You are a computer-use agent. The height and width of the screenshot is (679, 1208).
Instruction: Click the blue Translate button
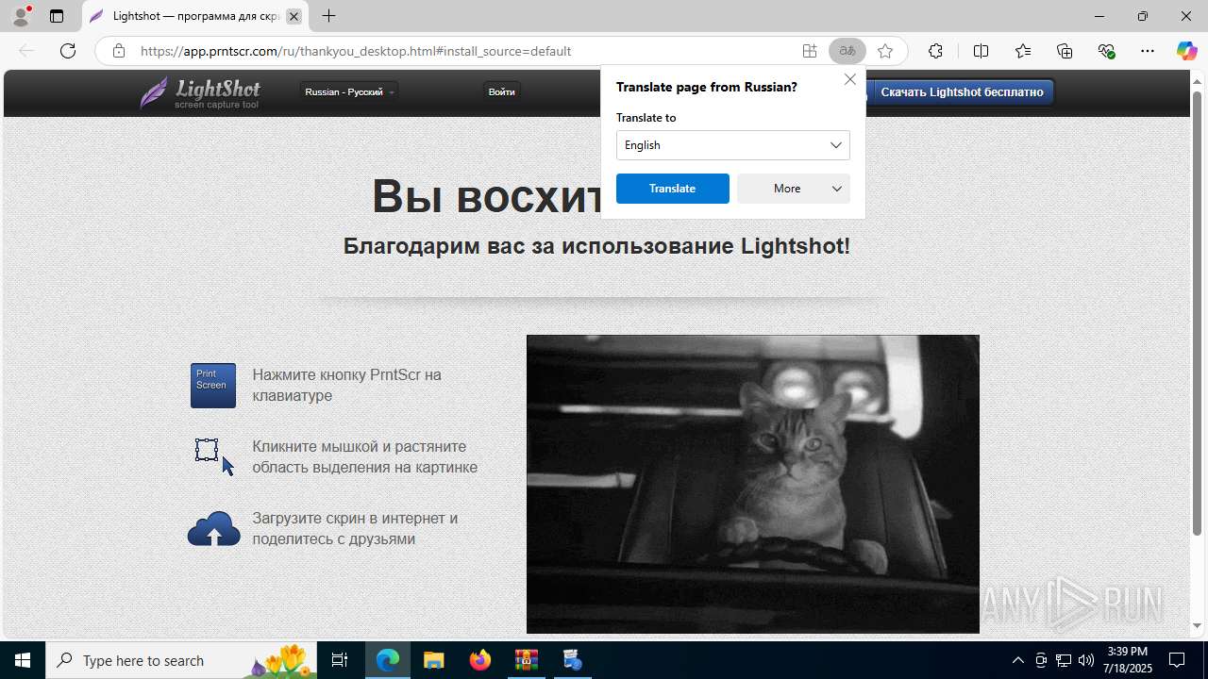(x=673, y=189)
